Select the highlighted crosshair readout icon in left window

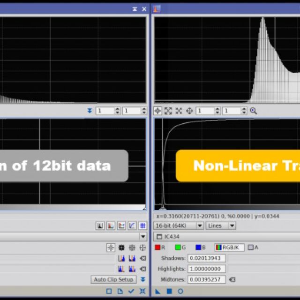111,247
